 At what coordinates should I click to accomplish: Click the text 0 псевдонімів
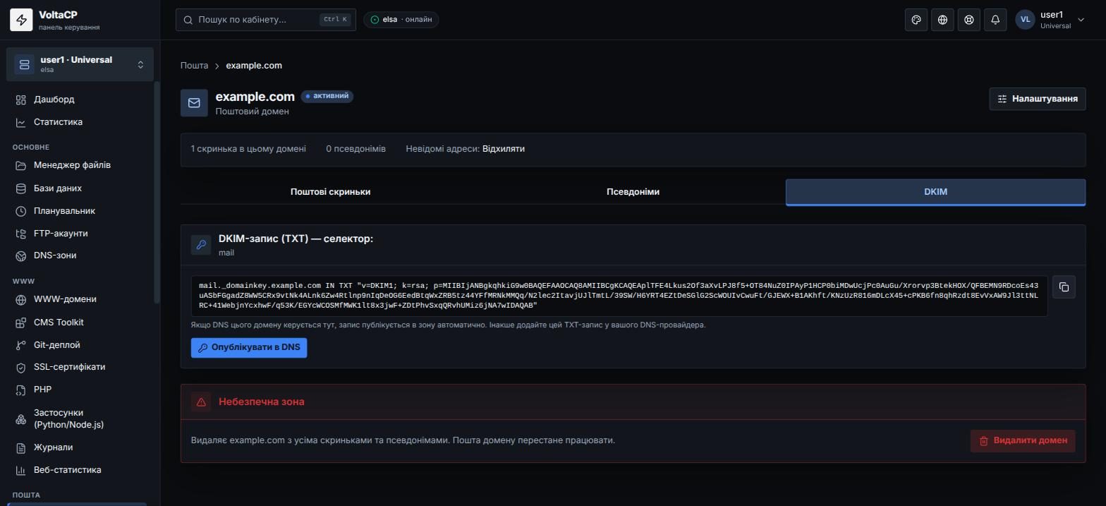click(x=355, y=149)
